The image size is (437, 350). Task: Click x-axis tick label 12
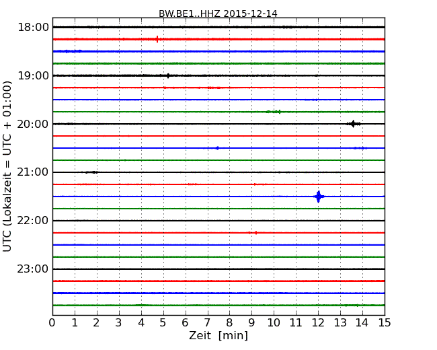tap(318, 322)
